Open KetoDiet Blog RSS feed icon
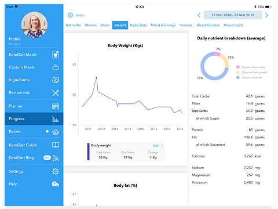The width and height of the screenshot is (278, 209). pyautogui.click(x=56, y=158)
